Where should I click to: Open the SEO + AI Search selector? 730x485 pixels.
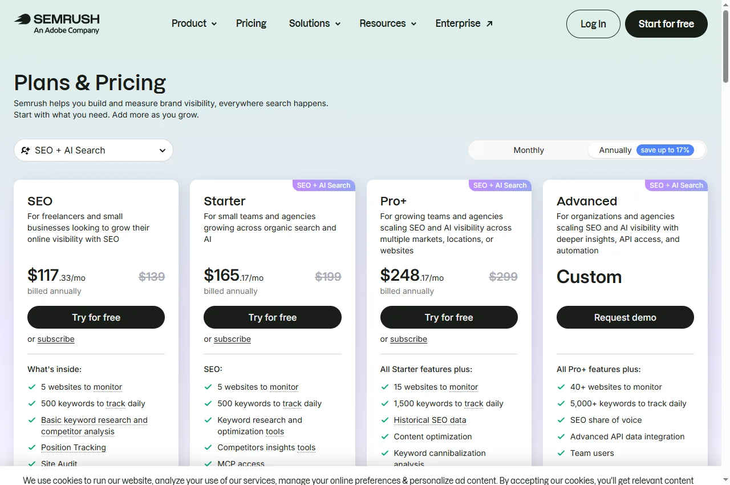coord(94,150)
